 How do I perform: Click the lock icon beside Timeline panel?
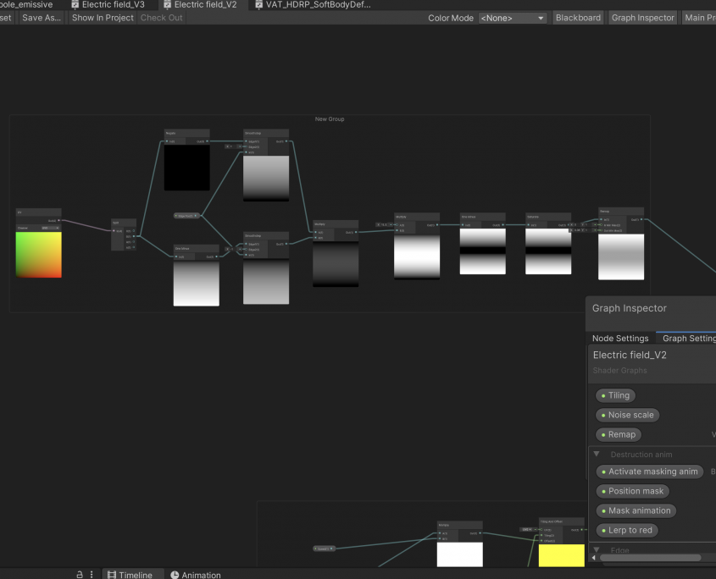[x=80, y=575]
